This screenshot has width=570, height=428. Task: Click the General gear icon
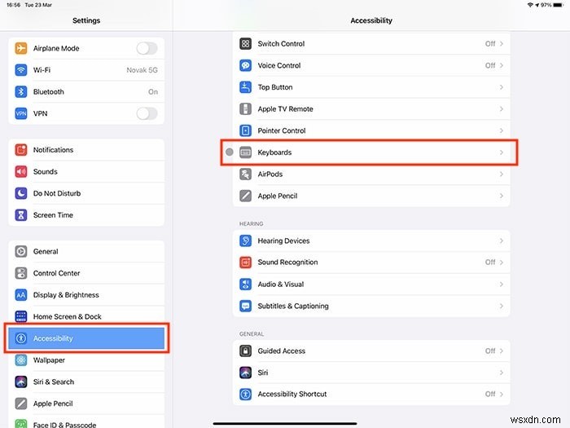click(x=21, y=251)
